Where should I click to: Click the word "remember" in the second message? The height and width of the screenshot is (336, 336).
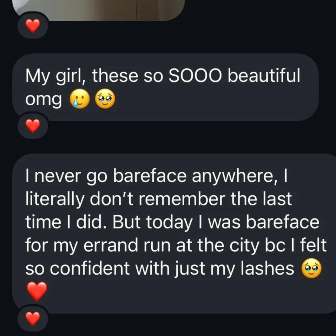[x=182, y=199]
